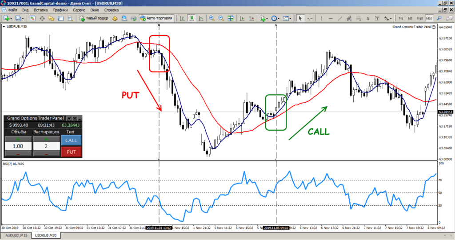
Task: Click the Zoom In magnifier icon
Action: coord(212,19)
